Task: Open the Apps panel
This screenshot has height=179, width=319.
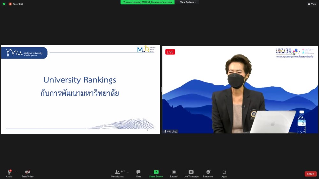Action: click(x=224, y=173)
